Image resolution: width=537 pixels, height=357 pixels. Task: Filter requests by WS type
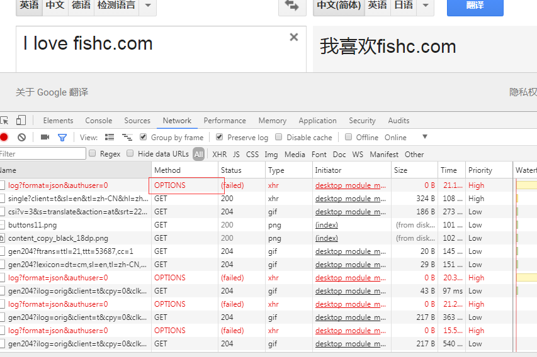click(x=358, y=155)
